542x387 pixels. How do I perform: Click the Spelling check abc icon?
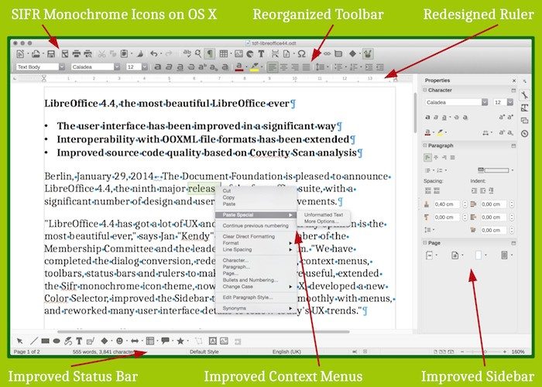click(x=187, y=53)
